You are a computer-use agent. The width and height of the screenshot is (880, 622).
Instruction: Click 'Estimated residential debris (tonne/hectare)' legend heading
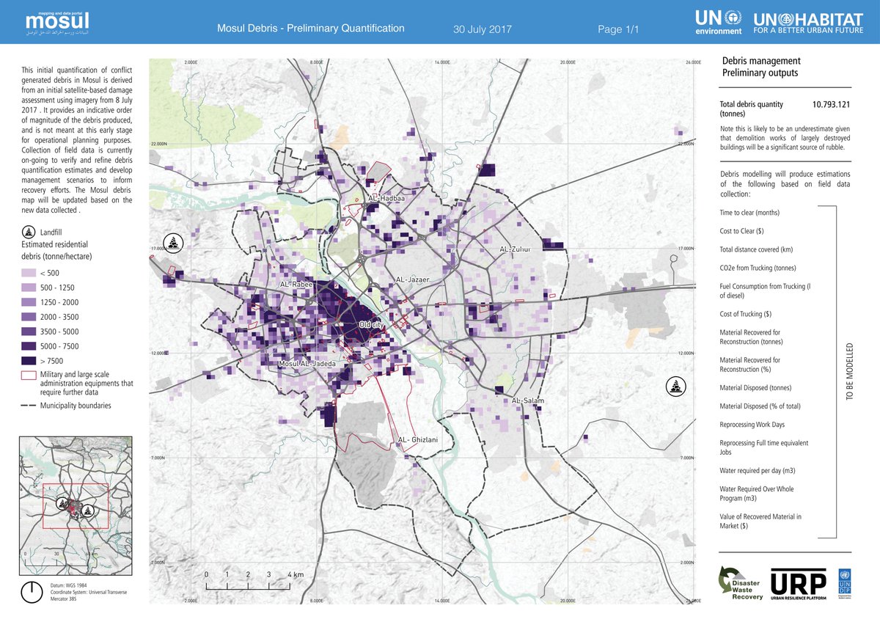point(56,251)
